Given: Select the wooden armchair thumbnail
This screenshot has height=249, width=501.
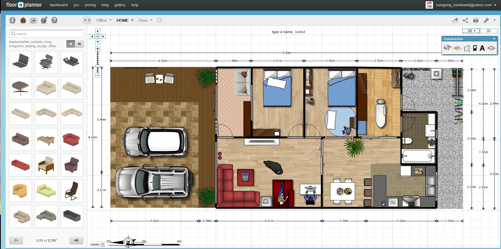Looking at the screenshot, I should (46, 165).
